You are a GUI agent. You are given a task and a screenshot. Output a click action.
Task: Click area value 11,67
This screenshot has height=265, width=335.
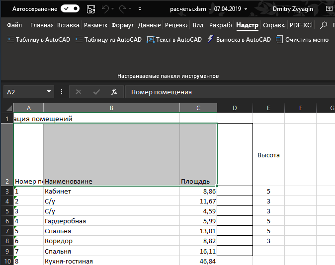coord(198,201)
